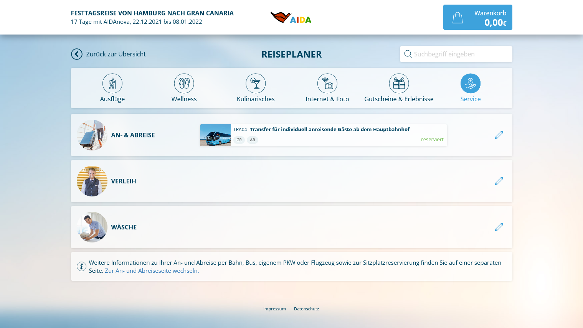Select the highlighted Service hand icon
Viewport: 583px width, 328px height.
[x=471, y=84]
